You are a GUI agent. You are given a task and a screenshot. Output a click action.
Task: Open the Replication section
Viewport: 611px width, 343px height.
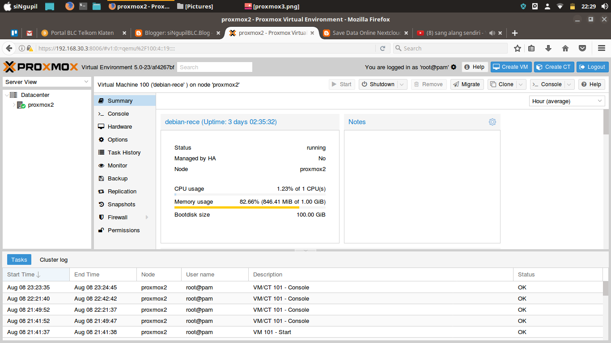pos(125,192)
